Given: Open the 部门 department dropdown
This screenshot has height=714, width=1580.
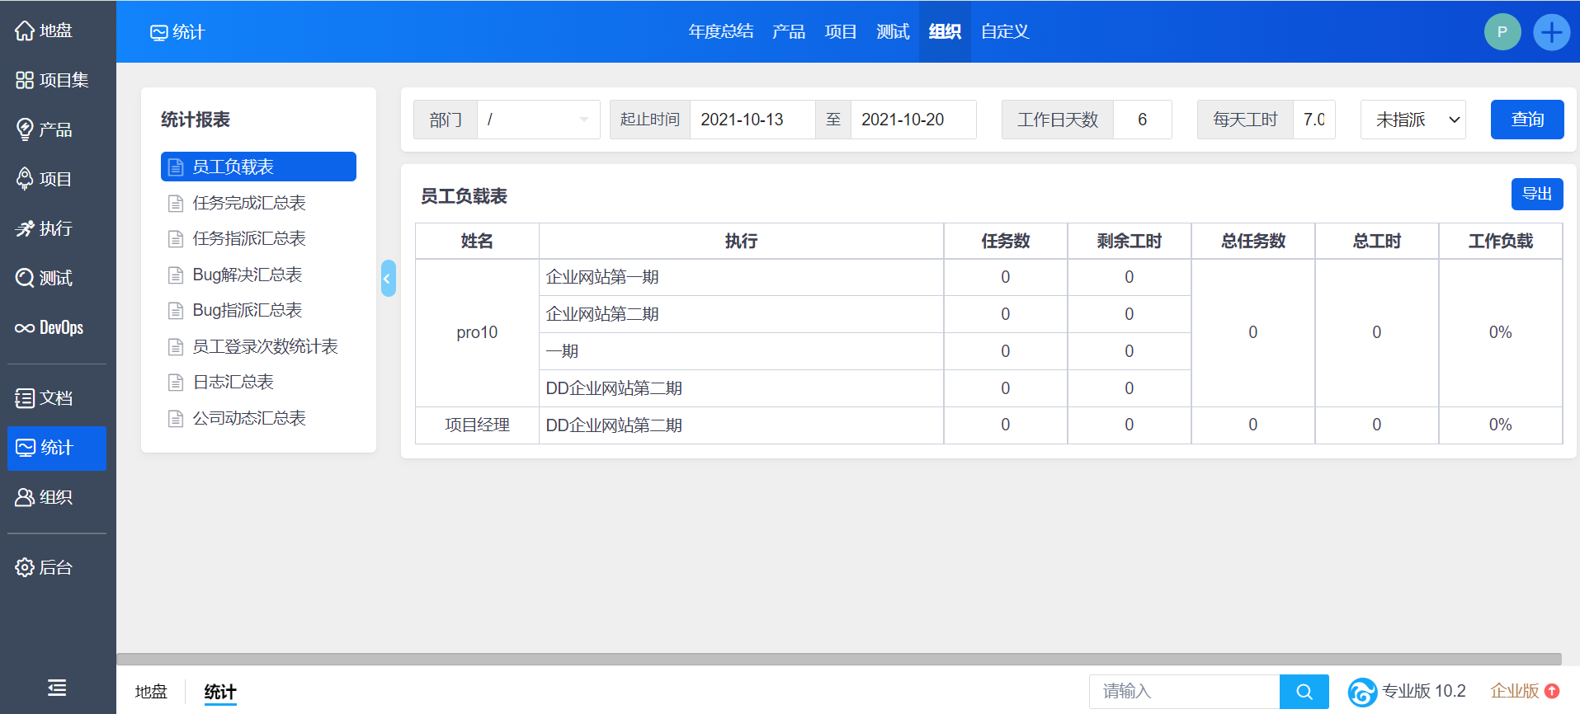Looking at the screenshot, I should 538,120.
